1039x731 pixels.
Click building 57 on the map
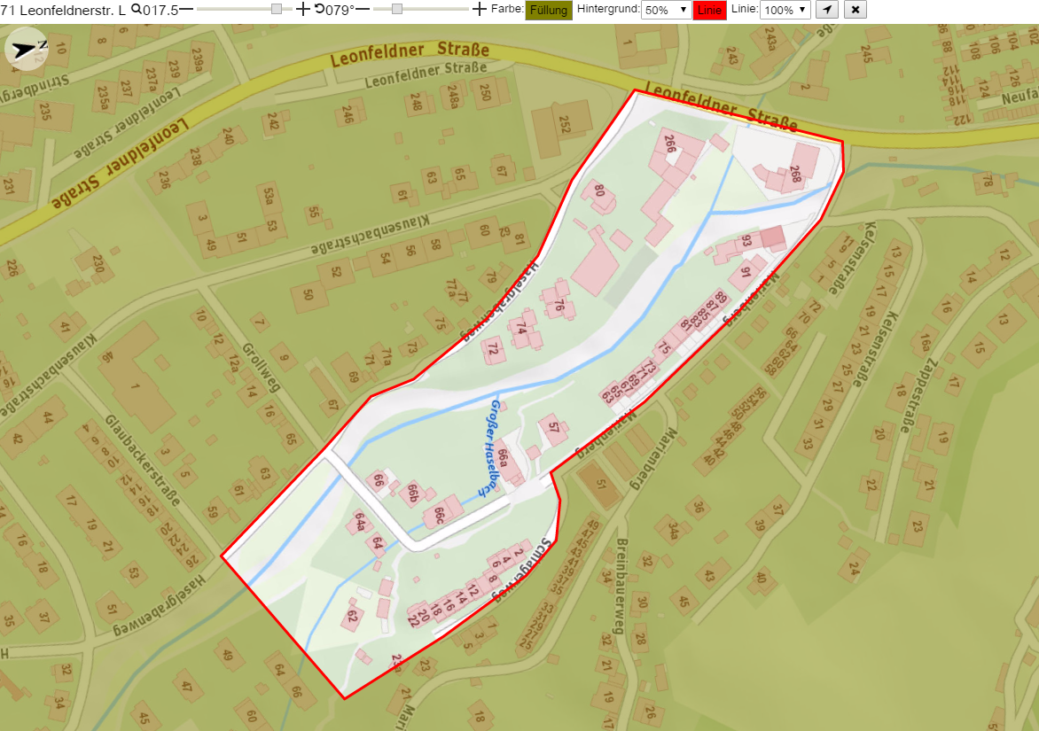point(553,427)
